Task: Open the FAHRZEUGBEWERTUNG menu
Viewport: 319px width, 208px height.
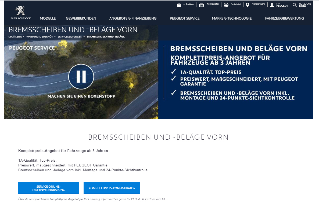Action: tap(284, 18)
